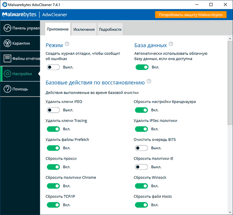Screen dimensions: 233x215
Task: Click the Режим section heading
Action: pyautogui.click(x=54, y=45)
